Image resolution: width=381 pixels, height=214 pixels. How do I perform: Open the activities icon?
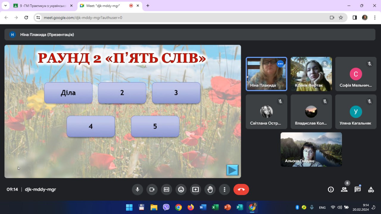point(371,190)
